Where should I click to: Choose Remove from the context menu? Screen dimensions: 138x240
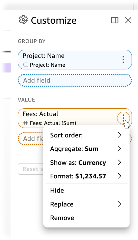86,218
